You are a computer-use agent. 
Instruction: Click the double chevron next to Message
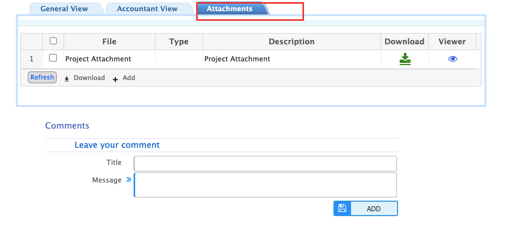[x=129, y=180]
